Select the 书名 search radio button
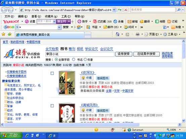This screenshot has height=139, width=186. [x=74, y=60]
